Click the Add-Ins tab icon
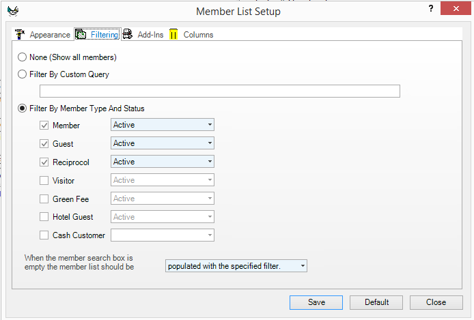 click(128, 35)
